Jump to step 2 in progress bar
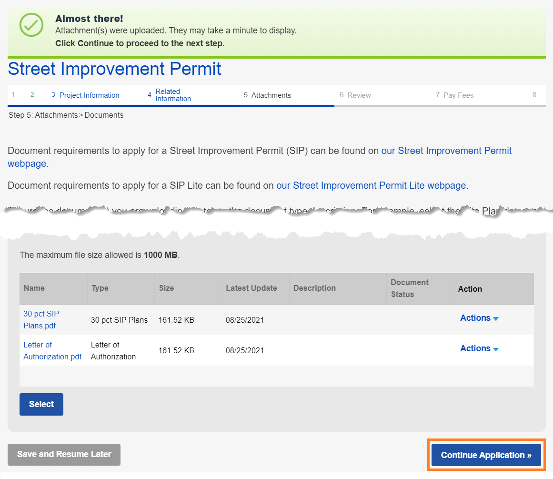This screenshot has width=553, height=479. point(32,95)
